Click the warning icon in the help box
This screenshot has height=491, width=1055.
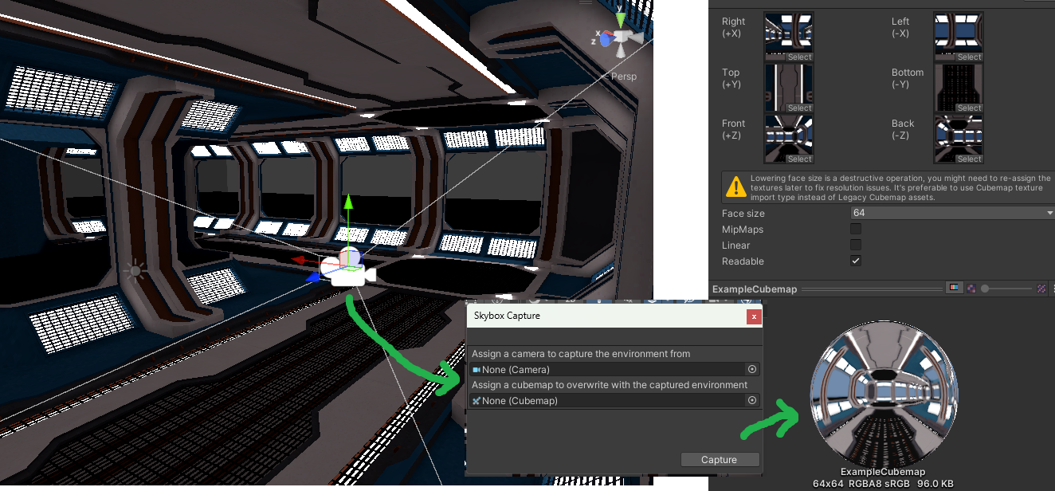click(x=735, y=187)
